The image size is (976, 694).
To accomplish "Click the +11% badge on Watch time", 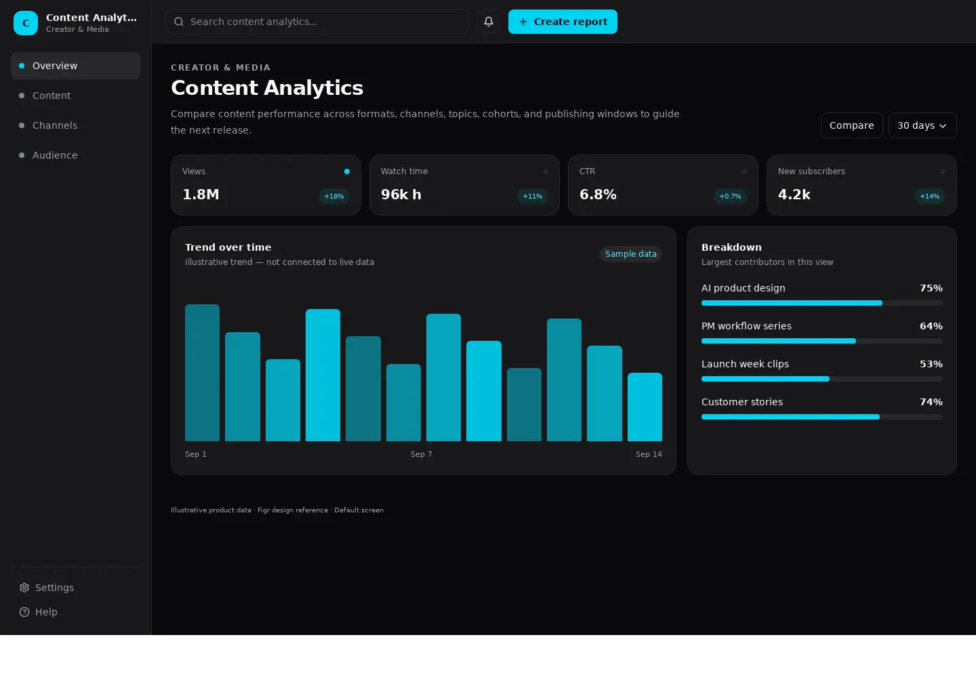I will [533, 197].
